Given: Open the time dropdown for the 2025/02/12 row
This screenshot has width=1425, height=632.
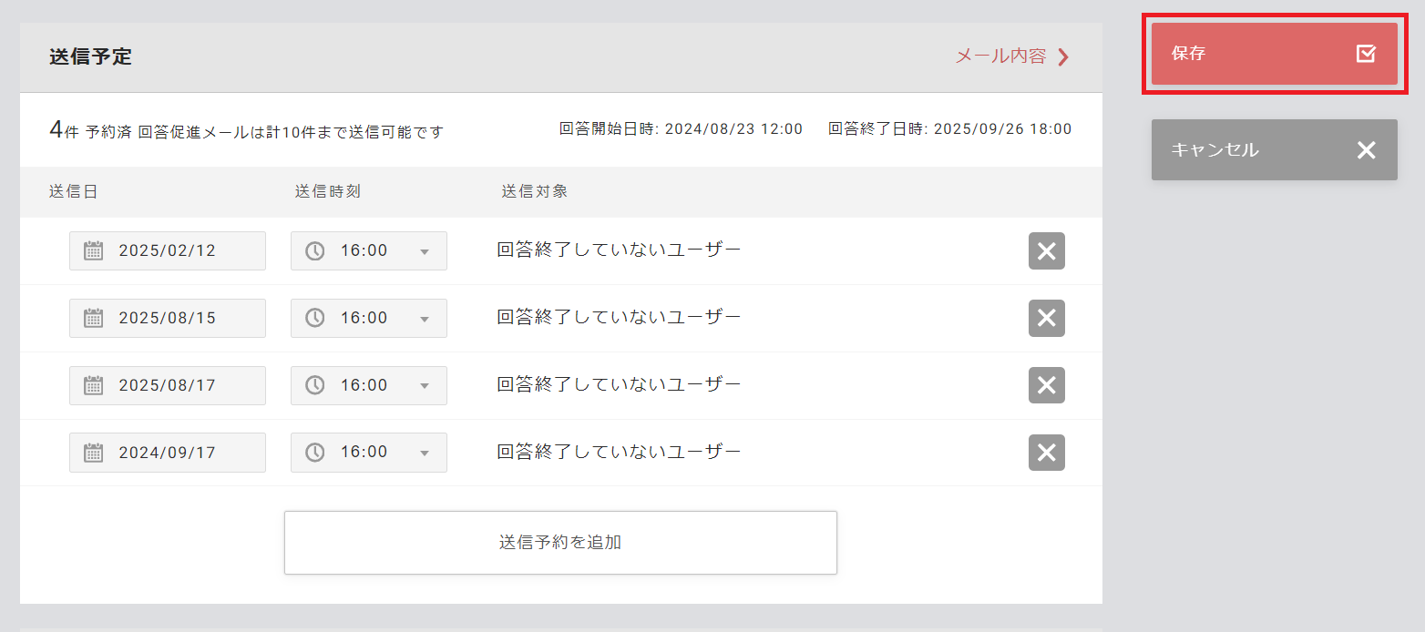Looking at the screenshot, I should 425,250.
